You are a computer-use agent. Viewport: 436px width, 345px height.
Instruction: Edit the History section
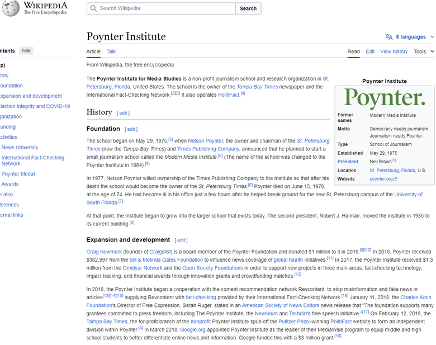tap(123, 113)
